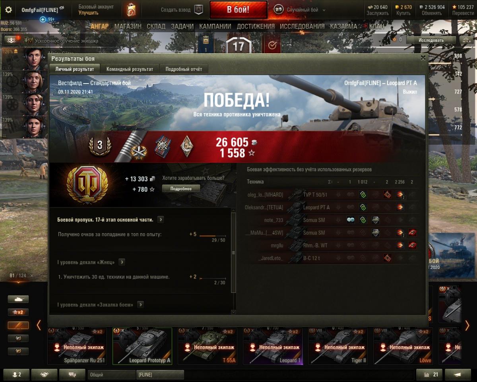Click the premium shop bag icon
This screenshot has height=382, width=477.
tap(131, 10)
